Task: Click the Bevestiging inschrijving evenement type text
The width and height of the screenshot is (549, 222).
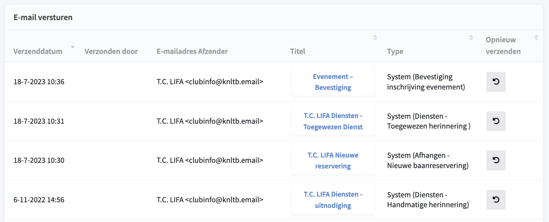Action: tap(426, 82)
